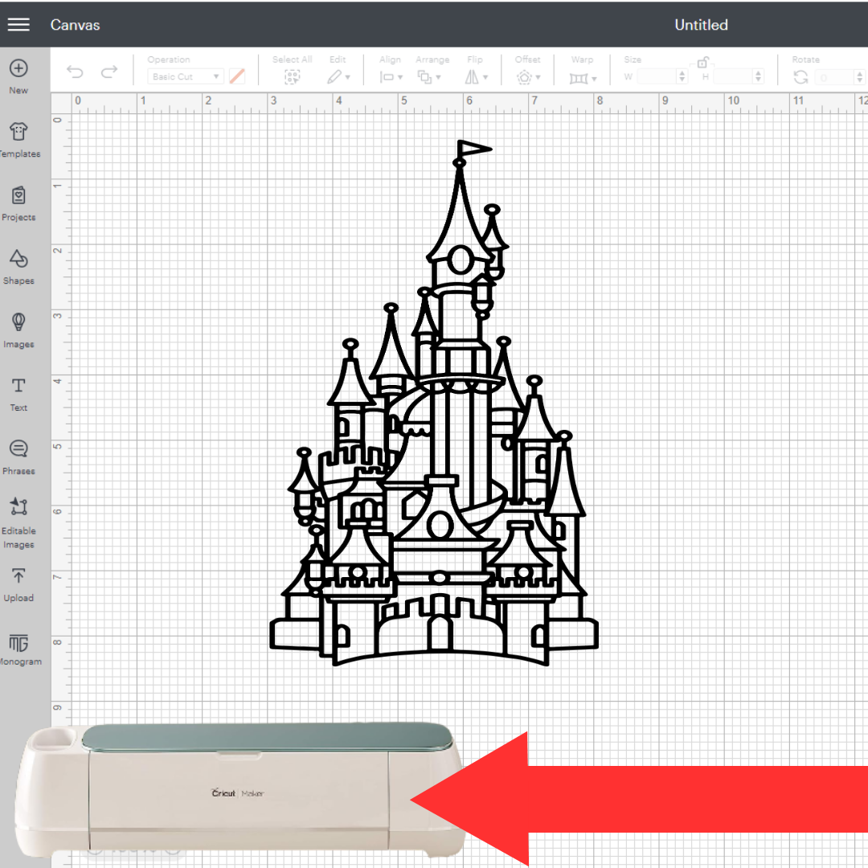Click the Undo arrow
Screen dimensions: 868x868
[x=75, y=72]
